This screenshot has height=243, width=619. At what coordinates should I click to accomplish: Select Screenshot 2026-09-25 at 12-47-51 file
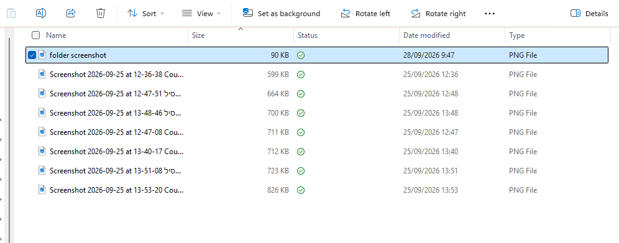pyautogui.click(x=116, y=94)
